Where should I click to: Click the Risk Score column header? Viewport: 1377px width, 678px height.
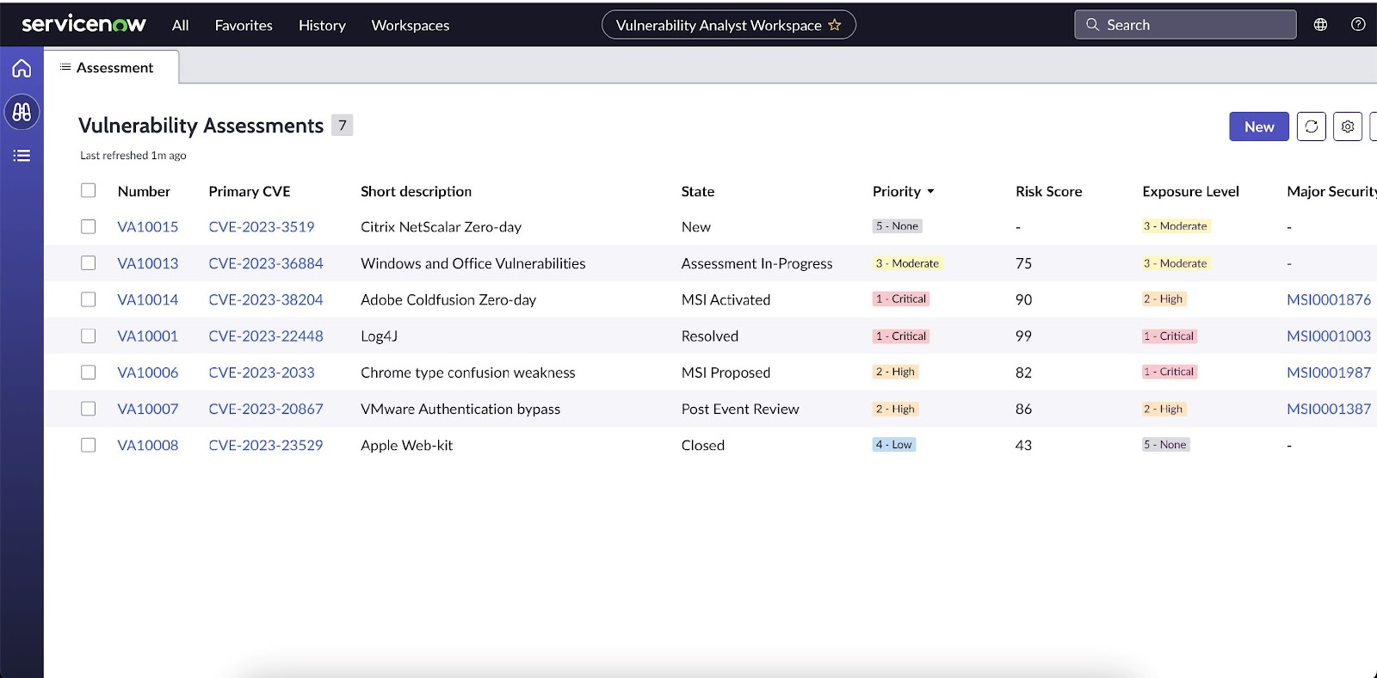tap(1048, 191)
